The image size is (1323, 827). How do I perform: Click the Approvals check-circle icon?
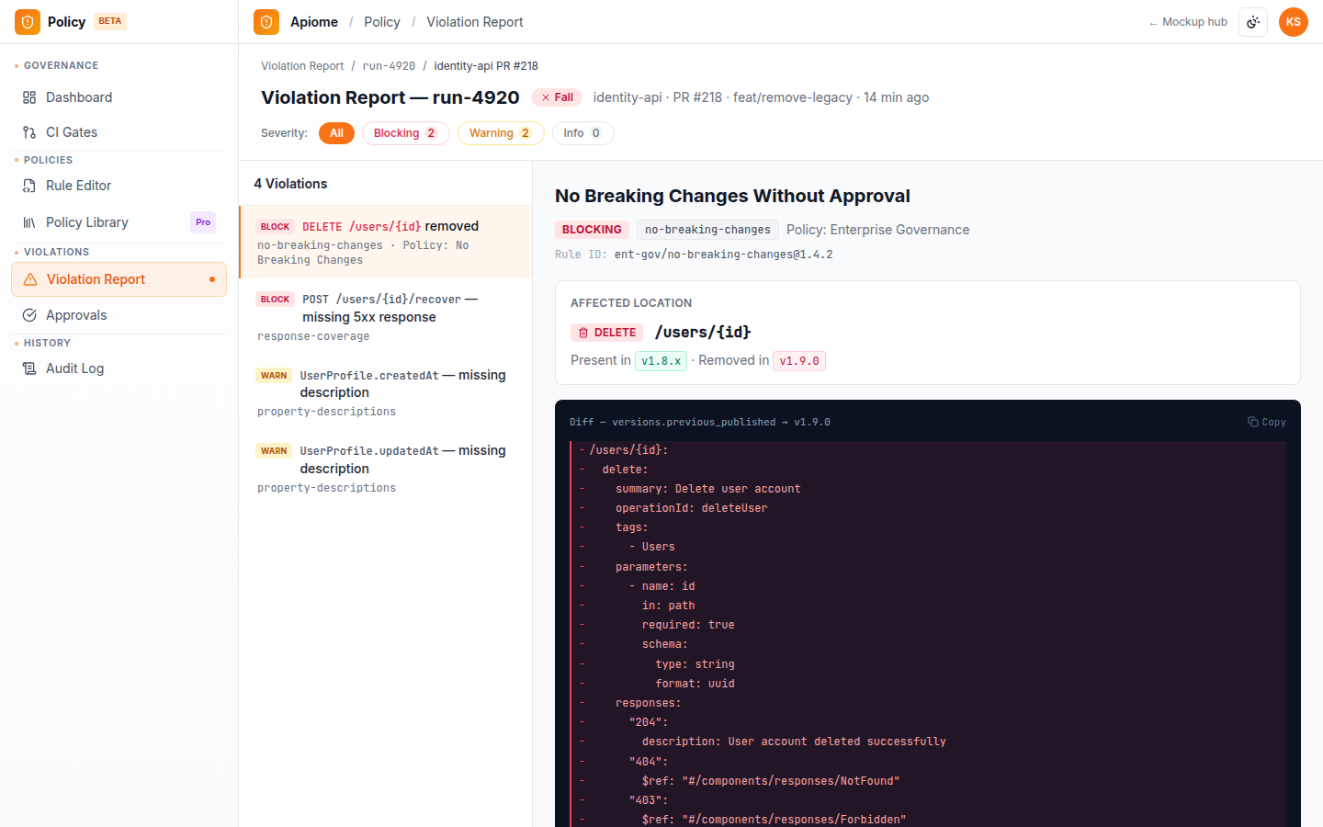tap(29, 315)
